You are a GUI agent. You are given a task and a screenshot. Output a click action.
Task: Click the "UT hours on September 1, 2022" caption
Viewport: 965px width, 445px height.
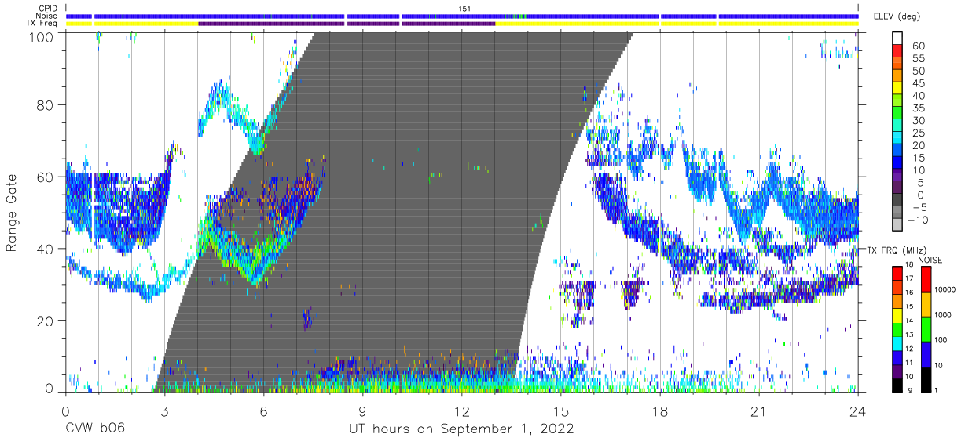[x=462, y=429]
